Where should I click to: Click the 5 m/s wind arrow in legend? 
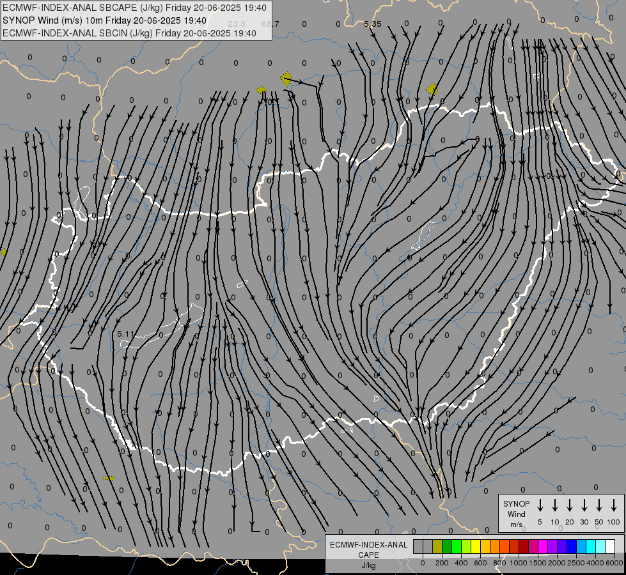click(540, 505)
